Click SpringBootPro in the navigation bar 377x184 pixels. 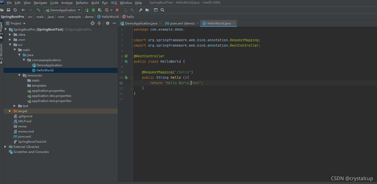(13, 17)
